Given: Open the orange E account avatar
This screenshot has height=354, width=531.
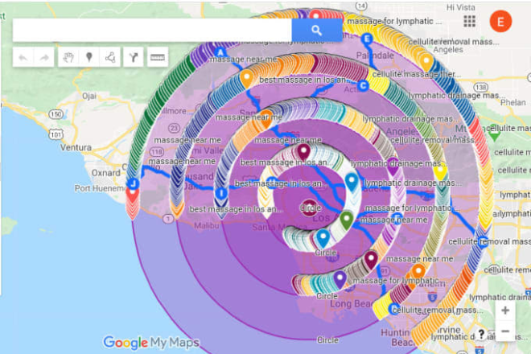Looking at the screenshot, I should (500, 22).
